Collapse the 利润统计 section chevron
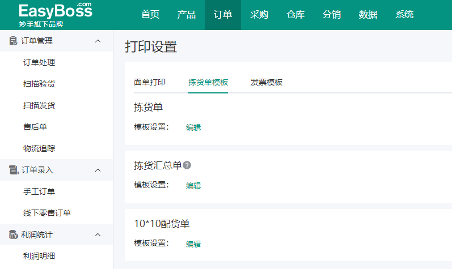The height and width of the screenshot is (269, 452). tap(98, 234)
